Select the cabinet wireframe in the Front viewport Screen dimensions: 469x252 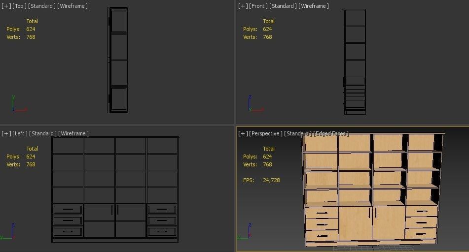click(x=355, y=62)
